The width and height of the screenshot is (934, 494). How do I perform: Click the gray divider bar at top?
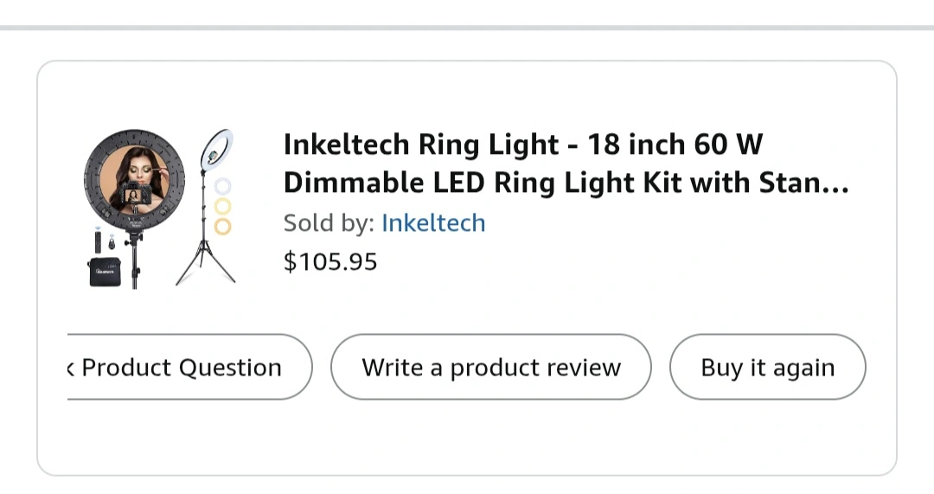[x=467, y=28]
